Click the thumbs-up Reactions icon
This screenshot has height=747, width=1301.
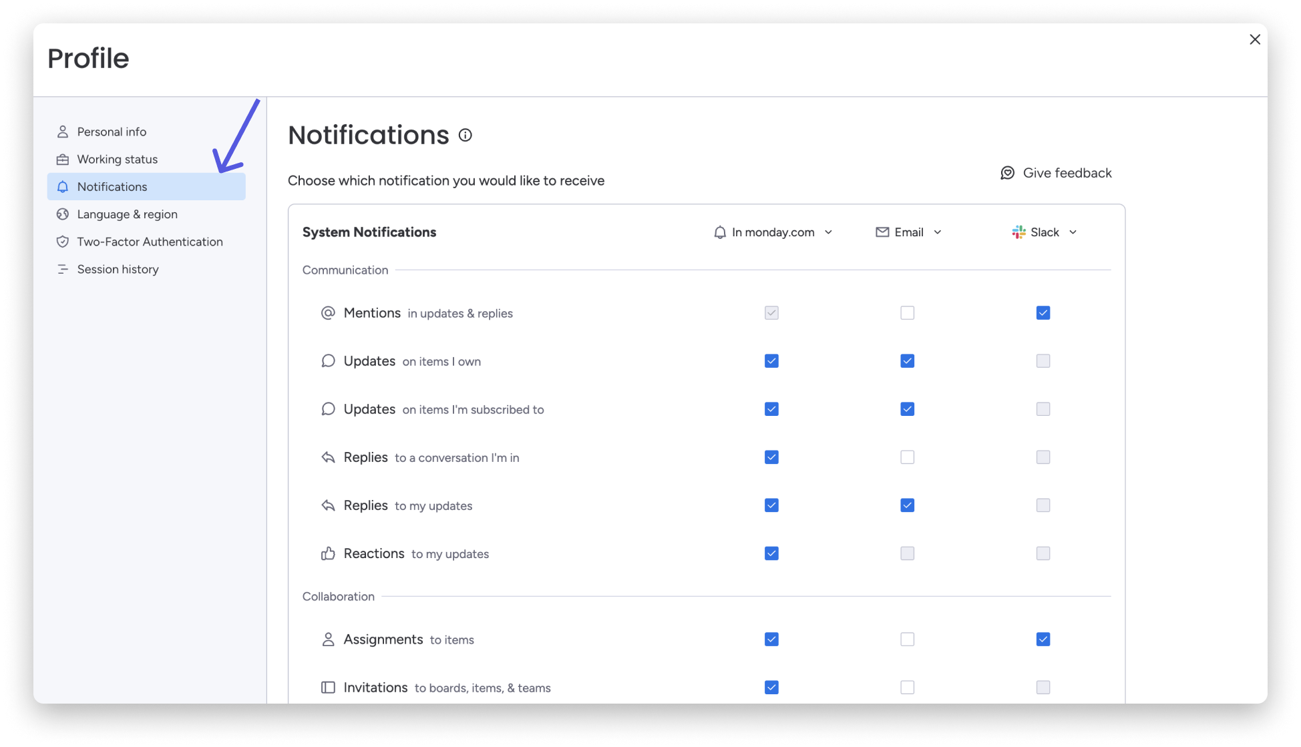(x=328, y=553)
